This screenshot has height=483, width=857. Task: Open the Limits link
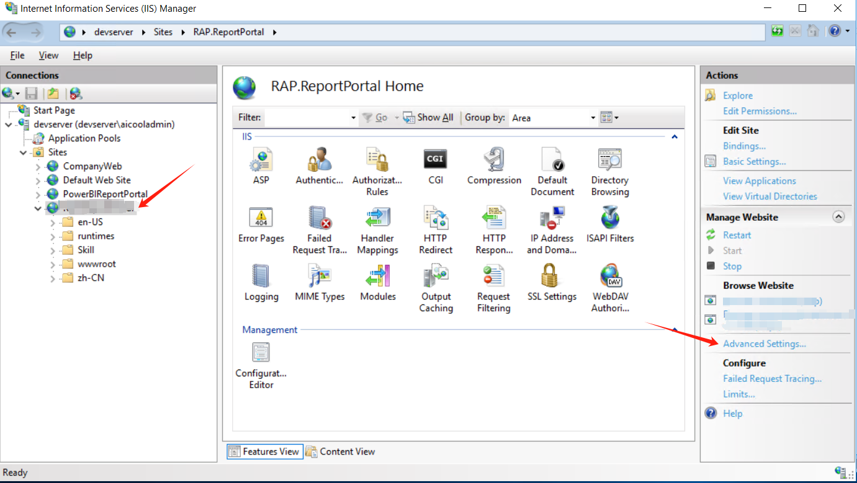click(738, 394)
